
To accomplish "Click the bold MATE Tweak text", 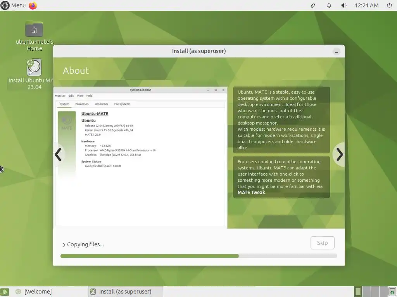I will point(251,193).
